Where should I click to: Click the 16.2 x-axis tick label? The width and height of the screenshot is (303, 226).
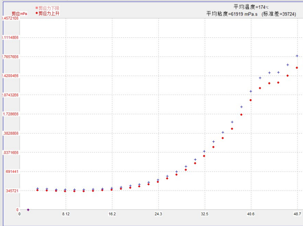coord(112,214)
